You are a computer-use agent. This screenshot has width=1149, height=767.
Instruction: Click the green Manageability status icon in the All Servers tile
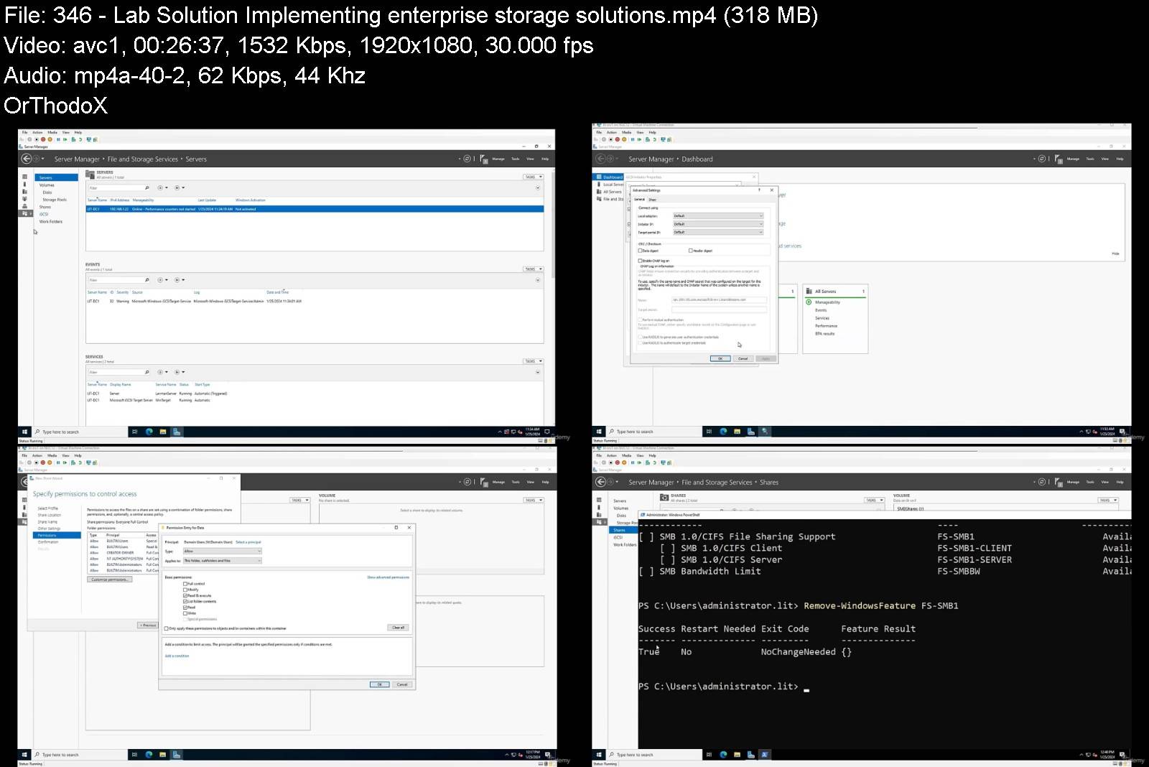pyautogui.click(x=809, y=302)
